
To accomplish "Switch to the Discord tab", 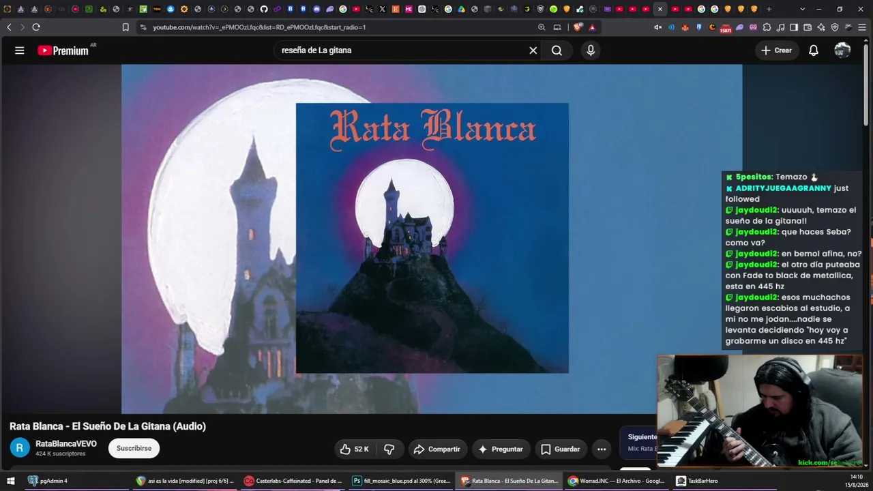I will [317, 9].
